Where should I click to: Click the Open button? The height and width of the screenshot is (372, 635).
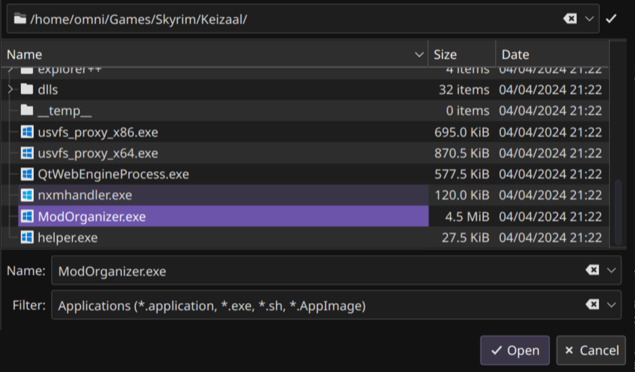coord(514,350)
